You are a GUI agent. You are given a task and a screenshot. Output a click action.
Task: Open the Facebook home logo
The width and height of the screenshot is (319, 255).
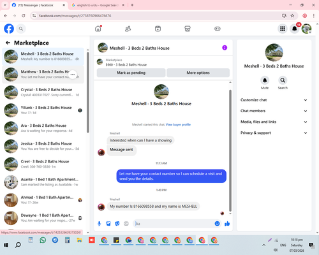click(x=9, y=29)
